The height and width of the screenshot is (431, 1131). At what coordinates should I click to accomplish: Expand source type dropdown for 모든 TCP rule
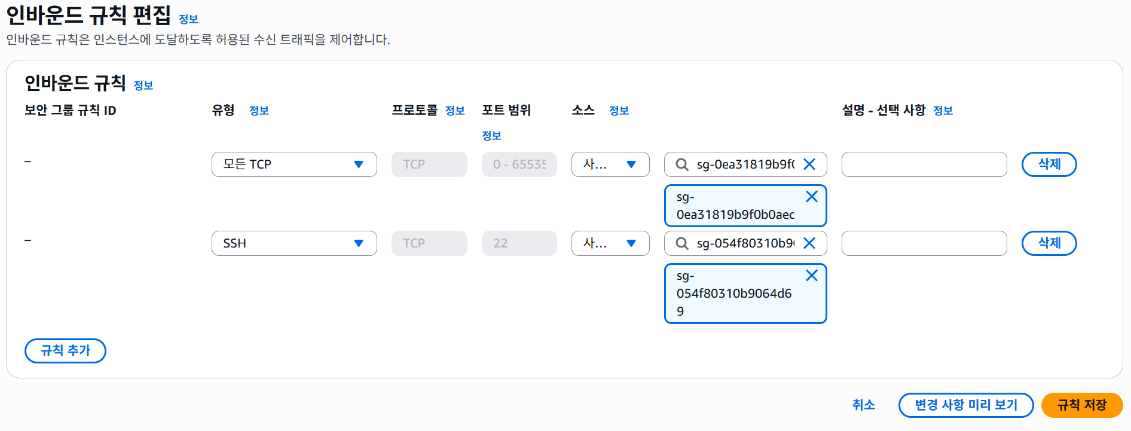point(610,164)
